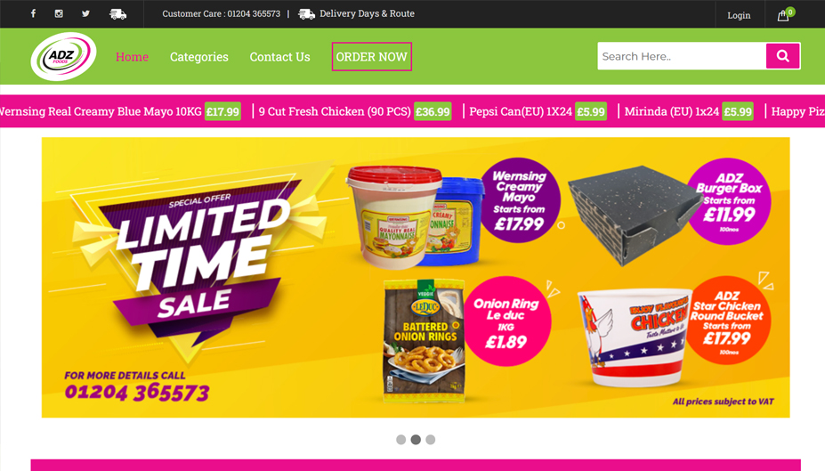
Task: Open the Facebook page icon
Action: pos(33,13)
